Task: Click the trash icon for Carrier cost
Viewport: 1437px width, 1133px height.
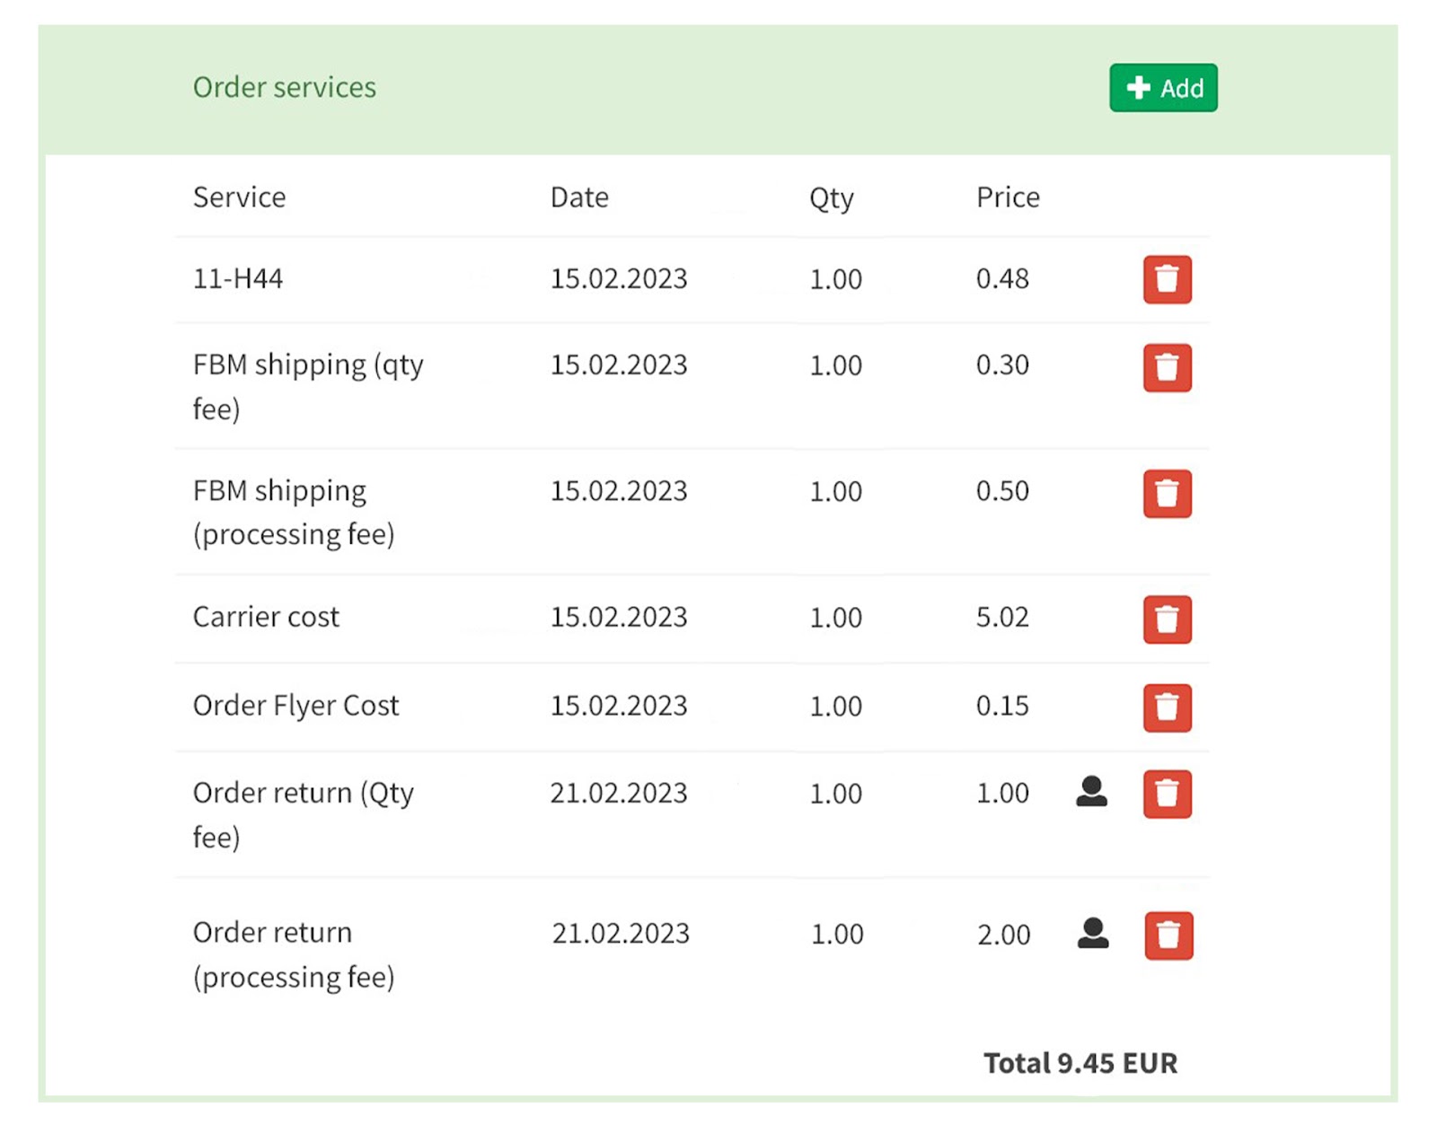Action: 1167,619
